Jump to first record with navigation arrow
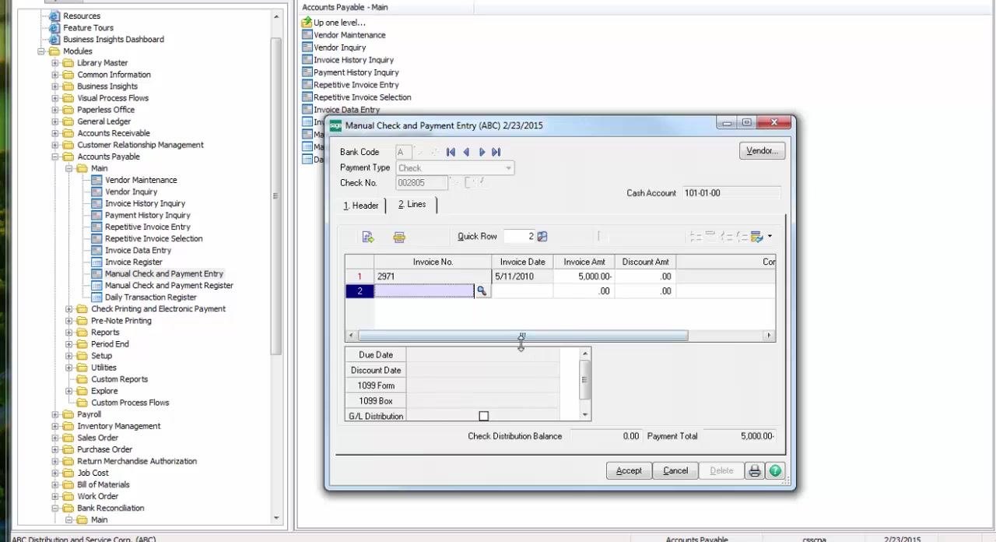The image size is (996, 542). [451, 152]
